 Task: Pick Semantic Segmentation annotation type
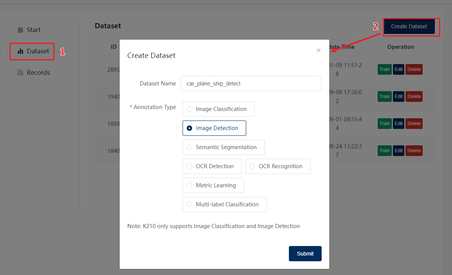point(223,147)
